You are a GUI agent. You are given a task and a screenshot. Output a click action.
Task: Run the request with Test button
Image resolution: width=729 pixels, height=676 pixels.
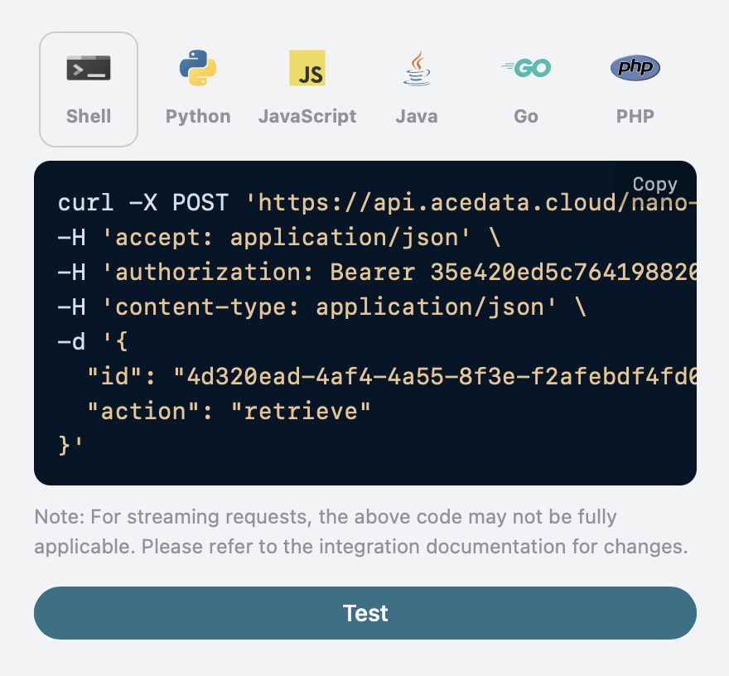pyautogui.click(x=365, y=613)
